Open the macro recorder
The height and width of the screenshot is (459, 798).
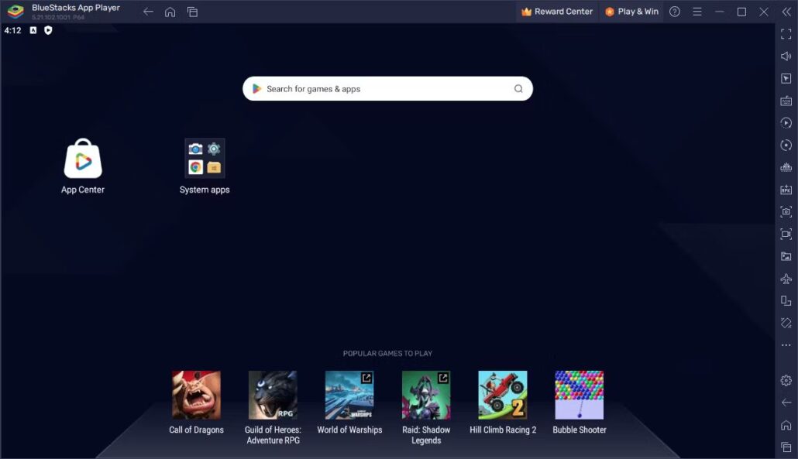[786, 122]
